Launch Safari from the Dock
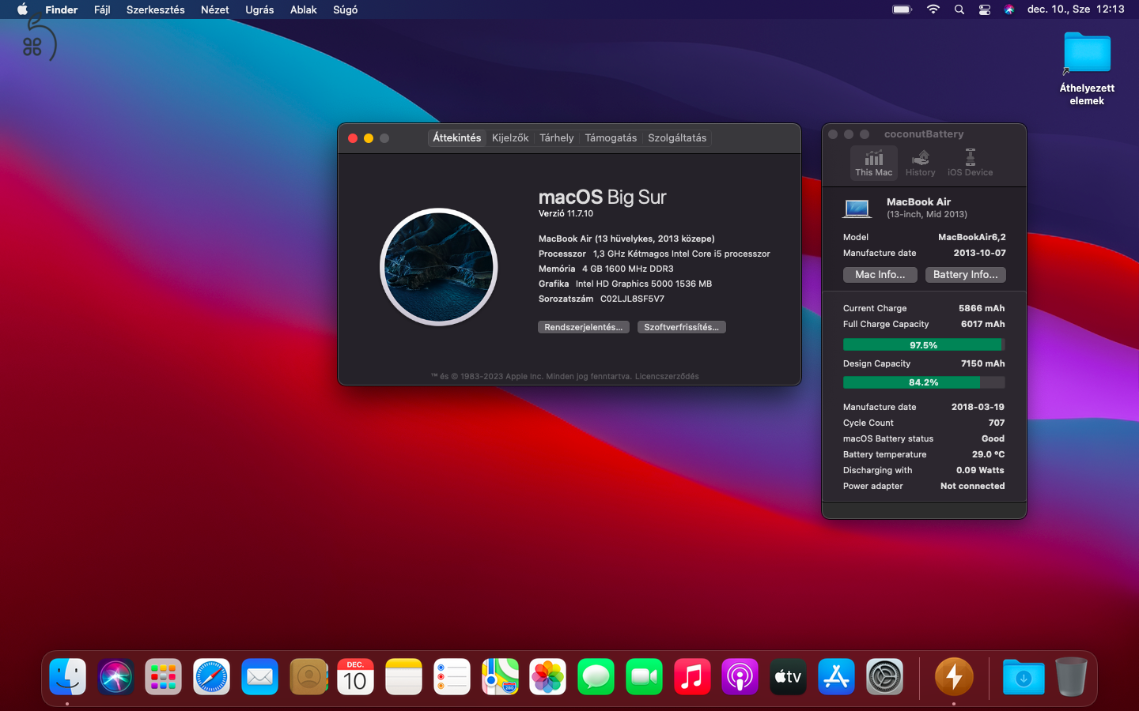1139x711 pixels. 211,677
